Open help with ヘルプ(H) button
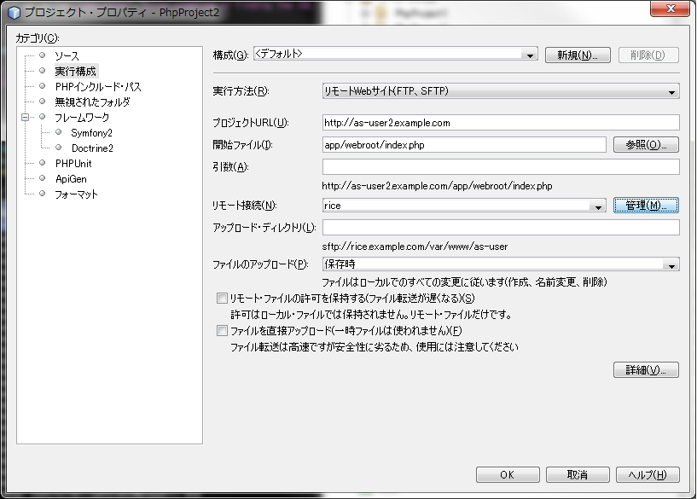697x499 pixels. click(x=648, y=474)
